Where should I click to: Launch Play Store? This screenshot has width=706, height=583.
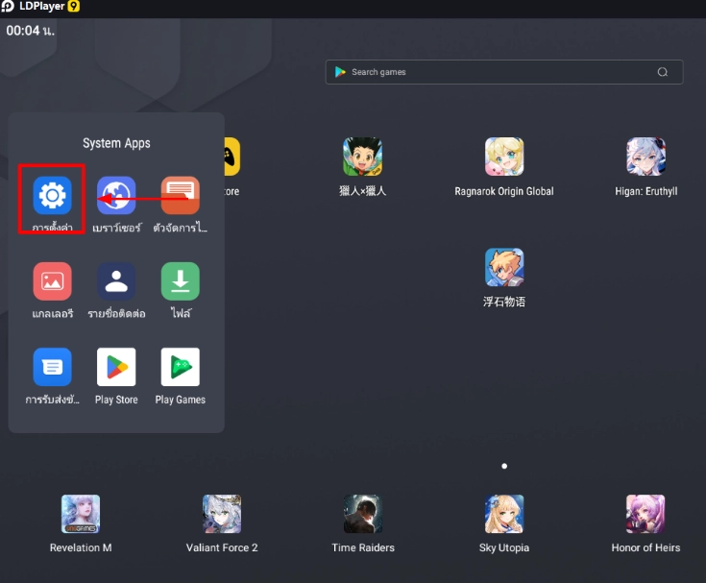pyautogui.click(x=116, y=367)
